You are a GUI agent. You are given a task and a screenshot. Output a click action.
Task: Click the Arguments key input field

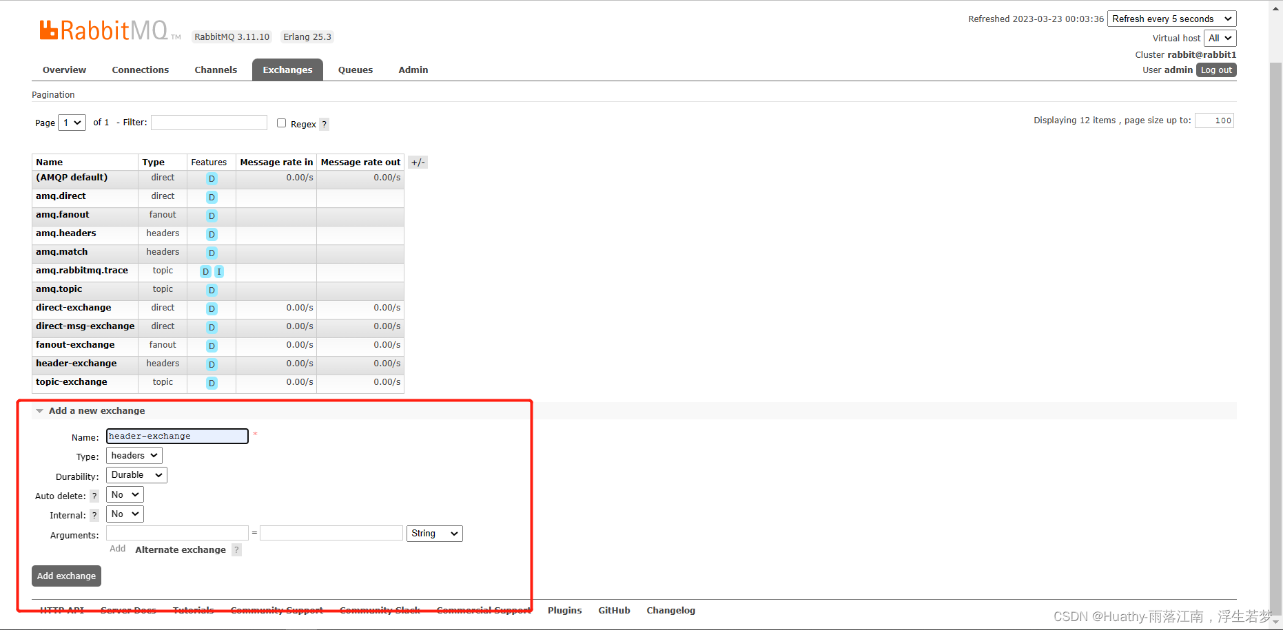tap(177, 533)
